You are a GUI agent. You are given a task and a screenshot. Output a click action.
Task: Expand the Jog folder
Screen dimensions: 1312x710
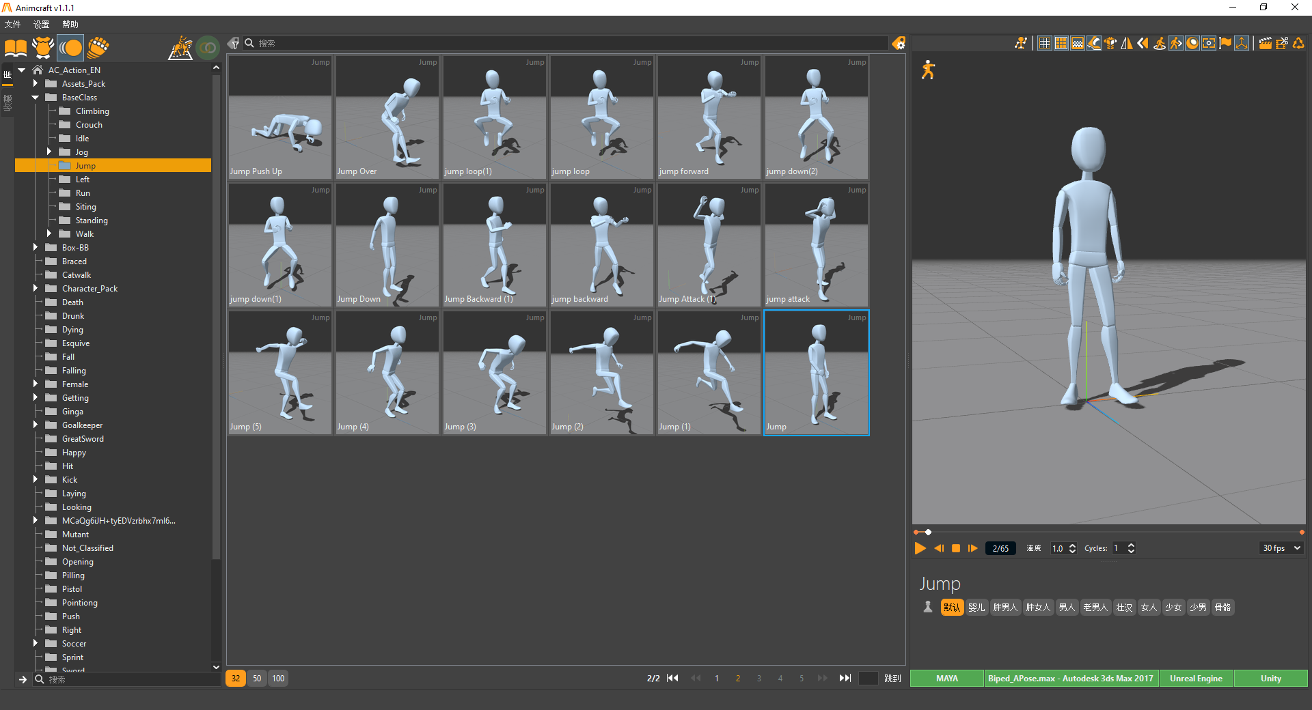point(49,152)
